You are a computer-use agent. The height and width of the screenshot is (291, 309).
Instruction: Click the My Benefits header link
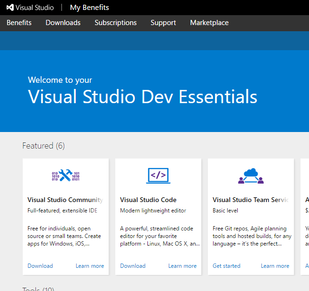pos(89,8)
